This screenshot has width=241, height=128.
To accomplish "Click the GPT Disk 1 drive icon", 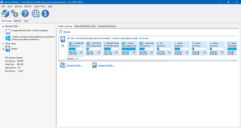I will pos(63,39).
